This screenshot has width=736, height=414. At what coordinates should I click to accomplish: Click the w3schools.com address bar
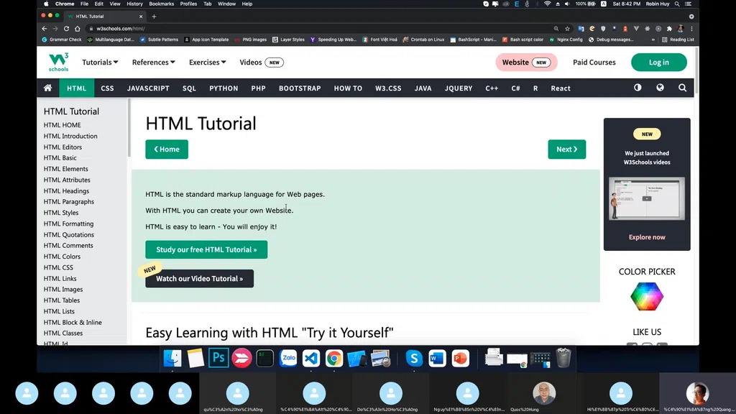pyautogui.click(x=319, y=29)
